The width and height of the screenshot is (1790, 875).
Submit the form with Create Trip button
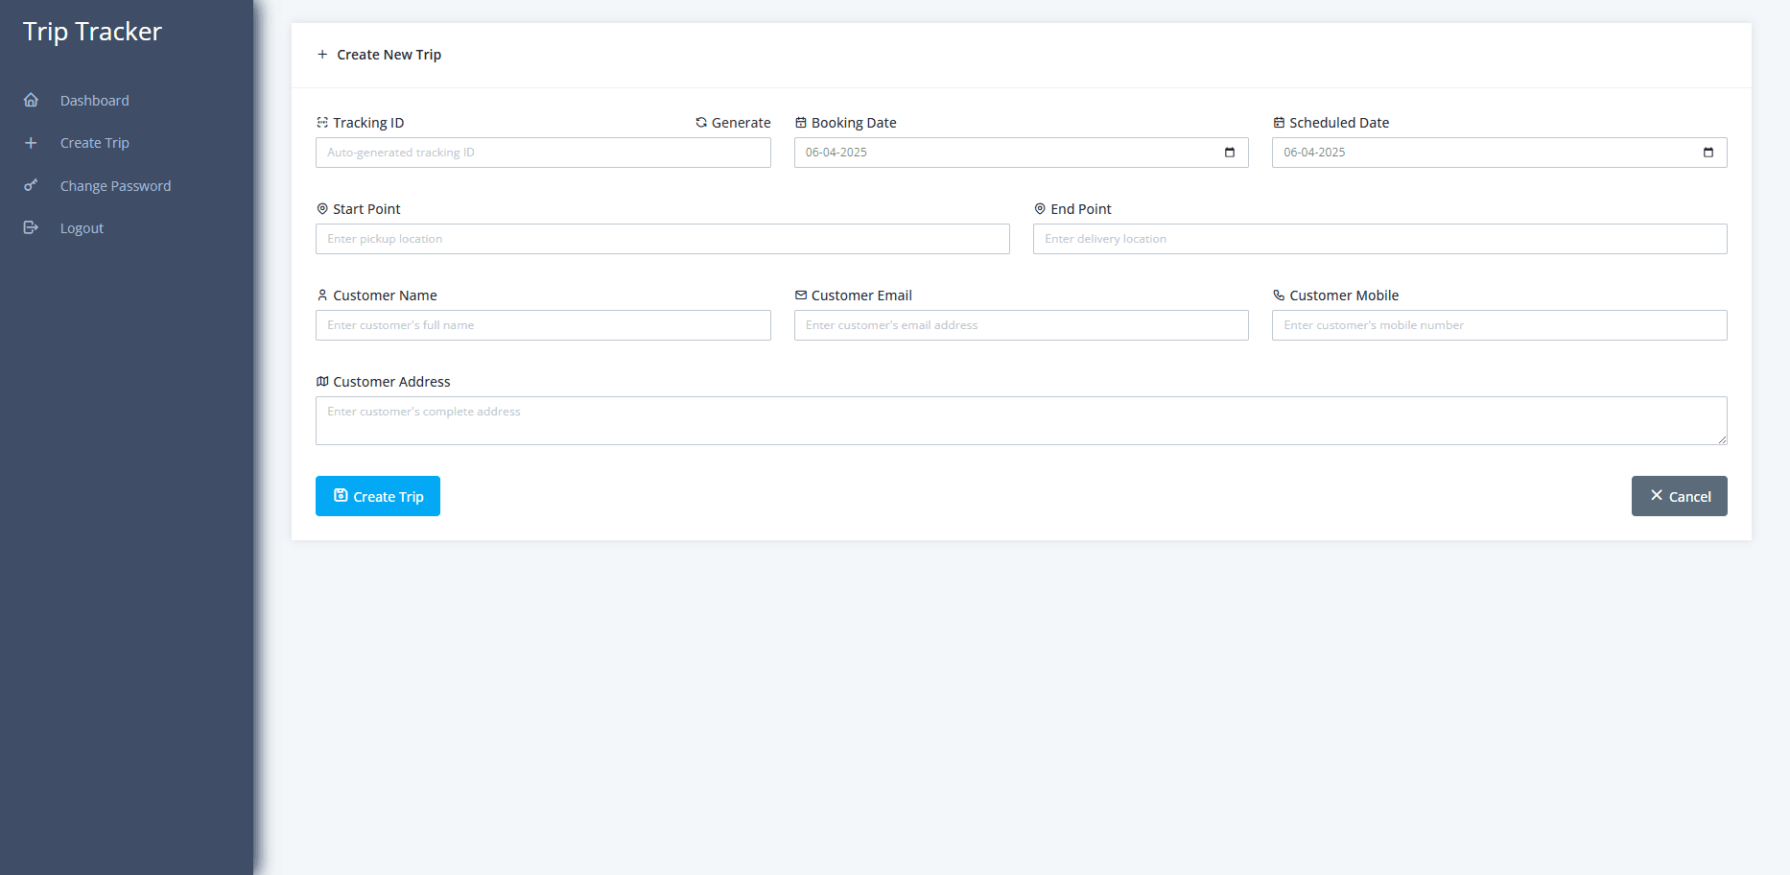pos(378,496)
